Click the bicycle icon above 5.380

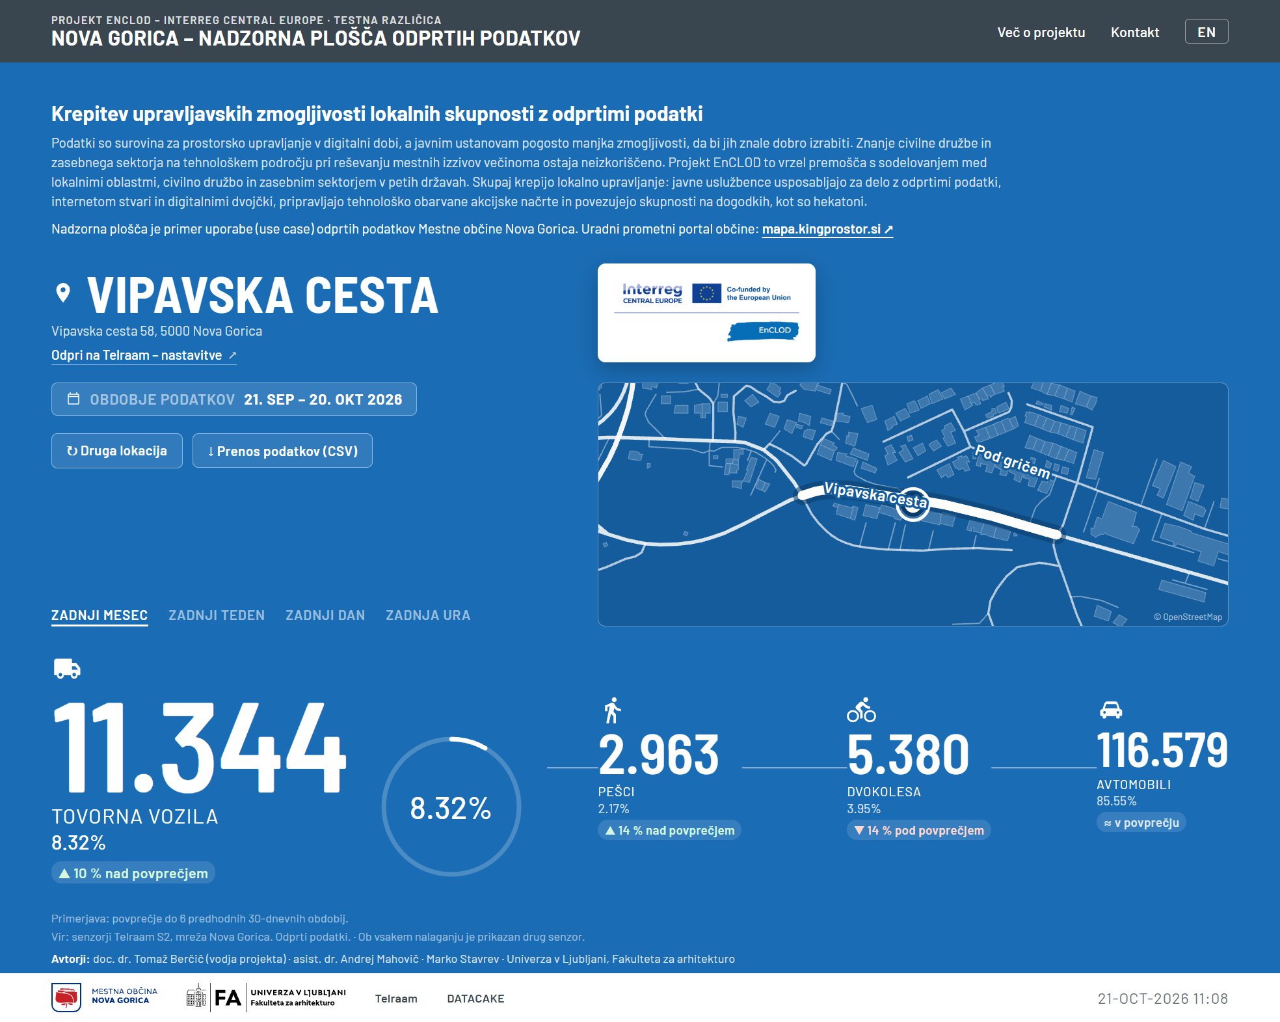click(861, 710)
